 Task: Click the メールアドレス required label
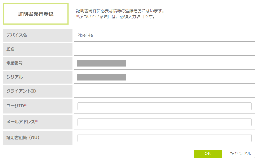pyautogui.click(x=22, y=122)
